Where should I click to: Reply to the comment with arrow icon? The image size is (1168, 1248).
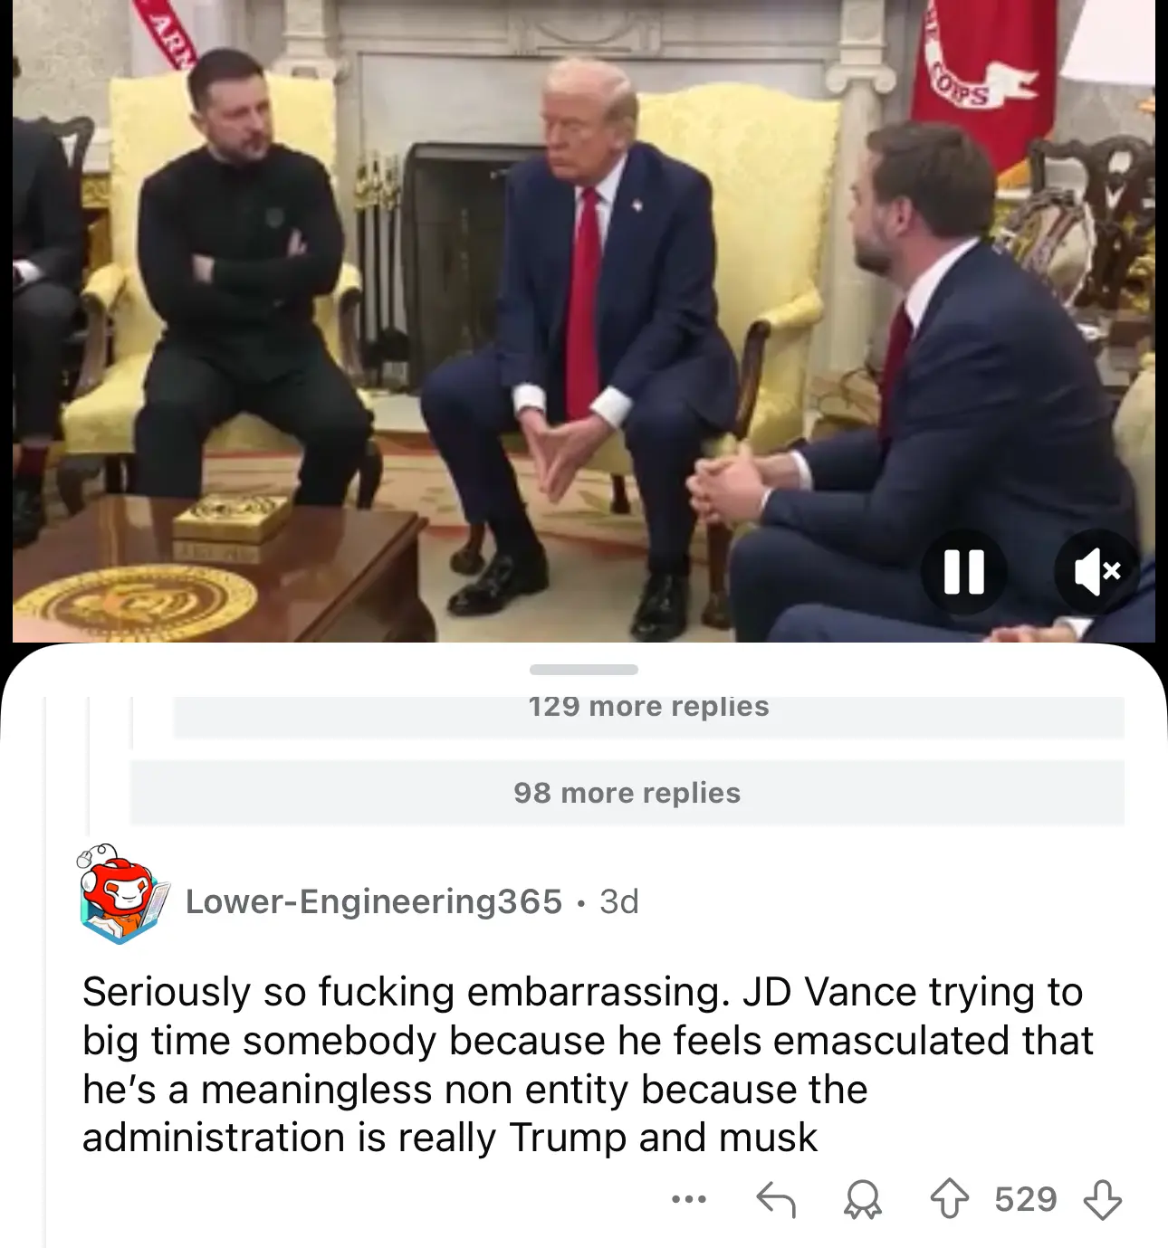[x=776, y=1200]
